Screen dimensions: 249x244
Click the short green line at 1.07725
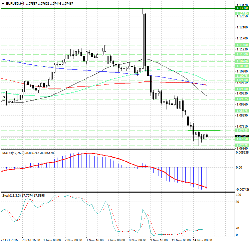tap(204, 131)
